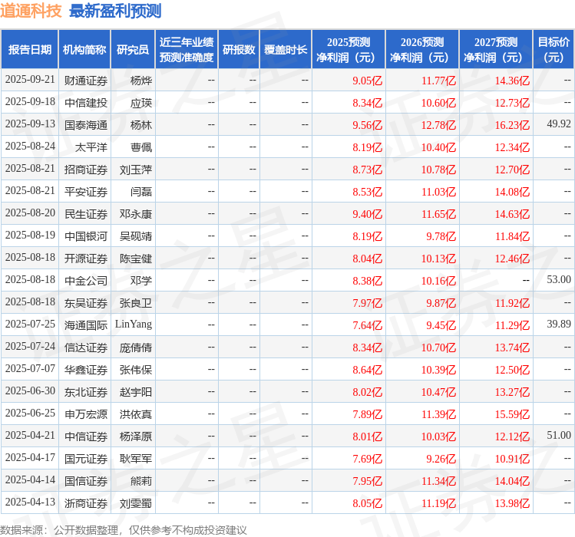Select researcher LinYang cell

click(134, 325)
